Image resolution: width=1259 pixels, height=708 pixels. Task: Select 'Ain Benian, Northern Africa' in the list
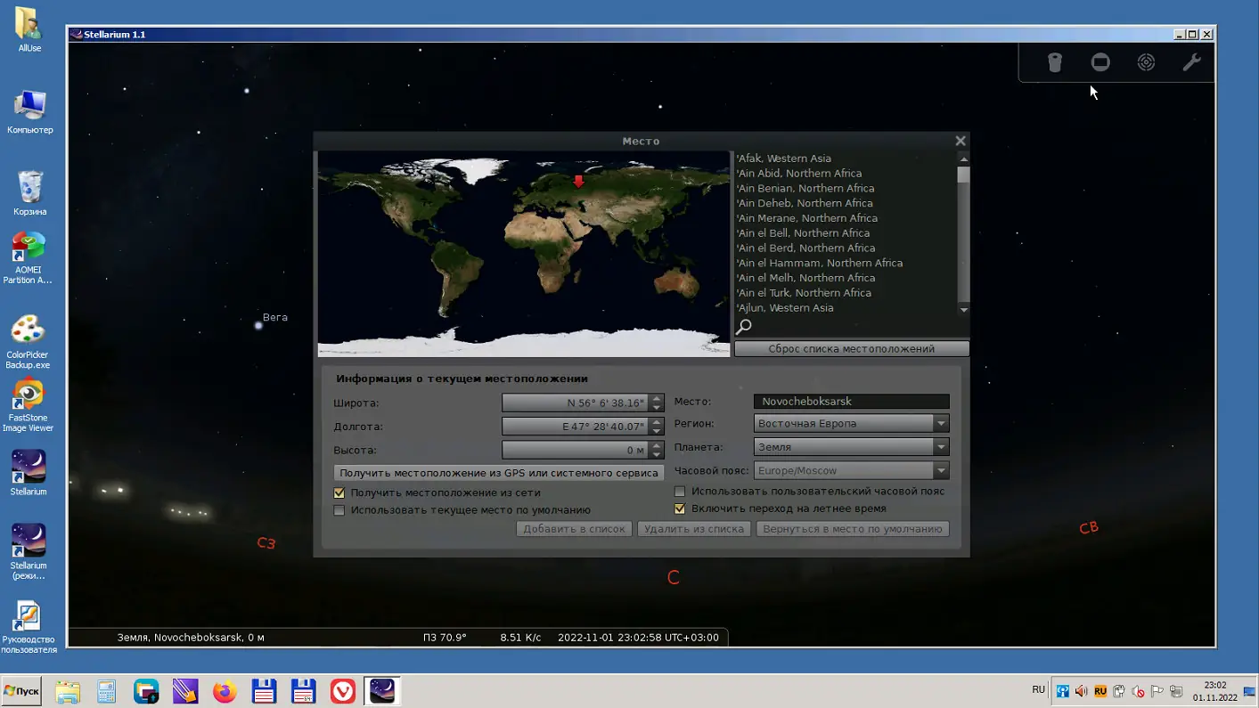pos(805,189)
